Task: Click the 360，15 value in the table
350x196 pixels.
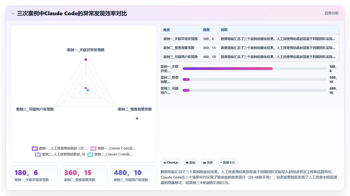Action: [209, 48]
